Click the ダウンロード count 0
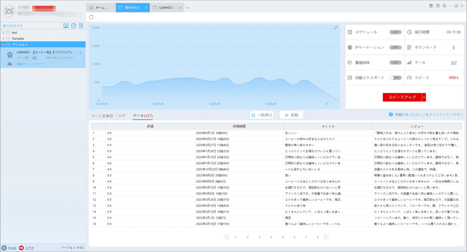Image resolution: width=467 pixels, height=252 pixels. click(454, 48)
